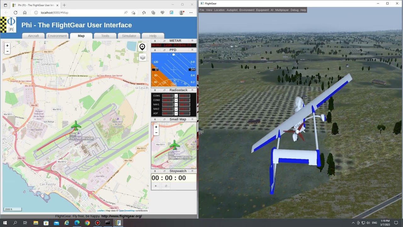Open Windows Start menu
Screen dimensions: 403x227
click(x=5, y=223)
